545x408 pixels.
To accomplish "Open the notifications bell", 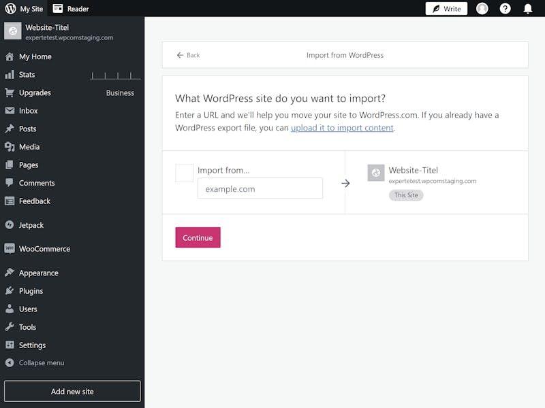I will coord(527,9).
